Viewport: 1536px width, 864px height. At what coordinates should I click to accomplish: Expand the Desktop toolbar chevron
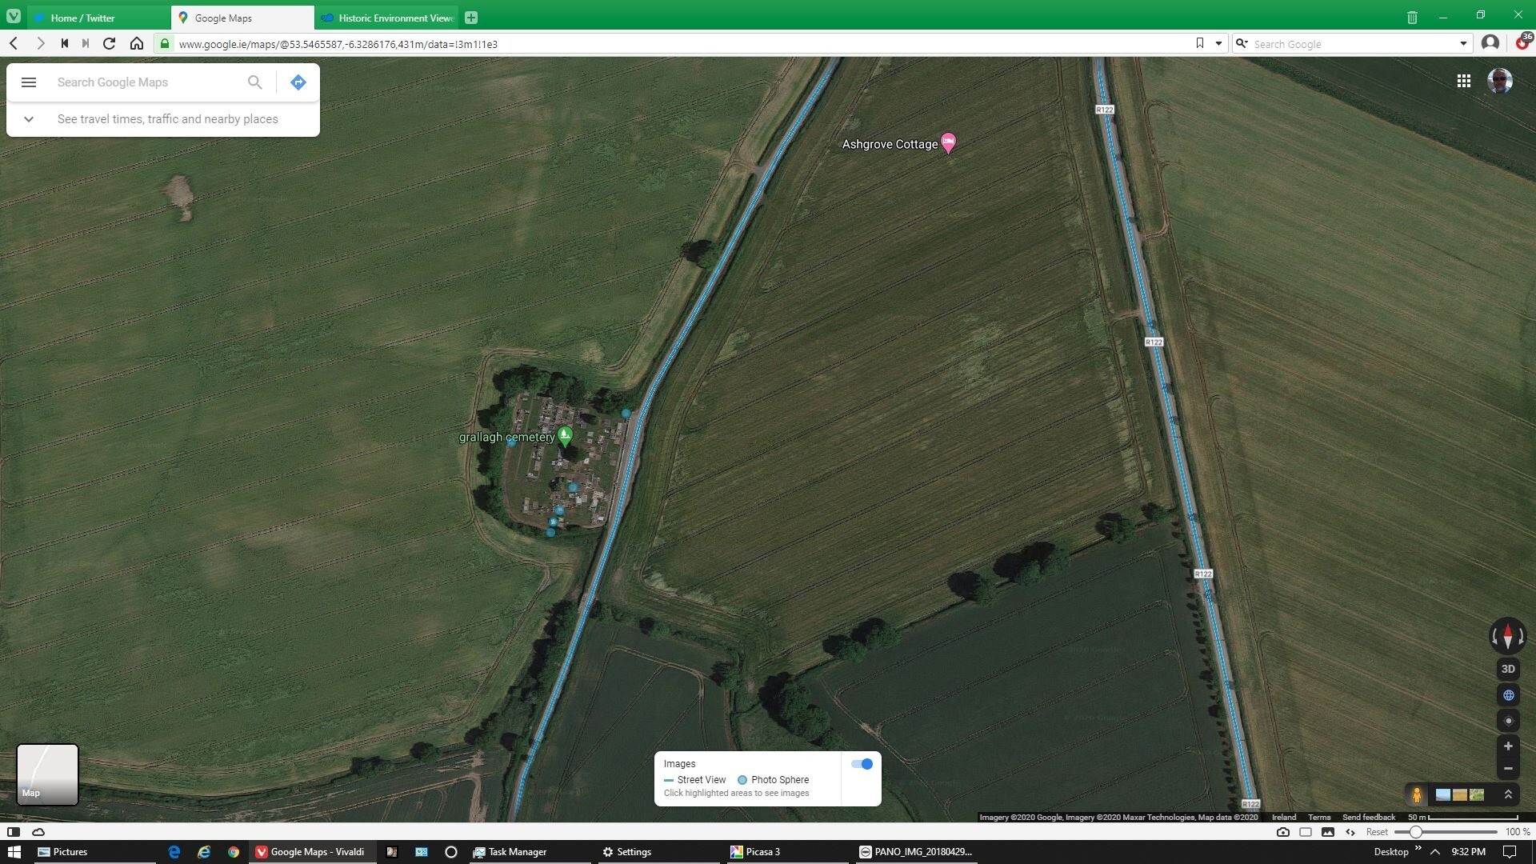click(x=1418, y=849)
